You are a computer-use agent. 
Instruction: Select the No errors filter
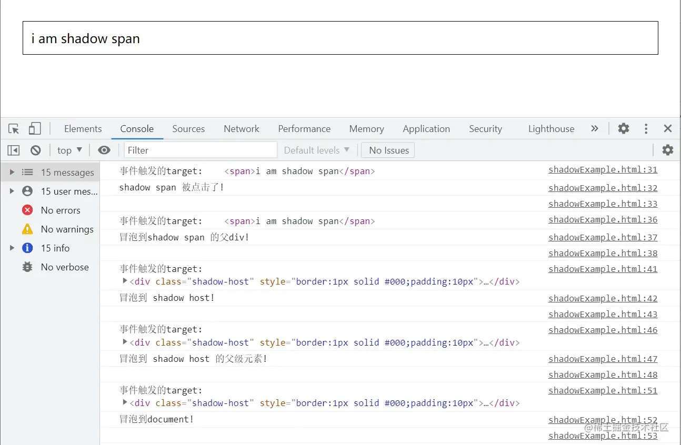[x=61, y=210]
